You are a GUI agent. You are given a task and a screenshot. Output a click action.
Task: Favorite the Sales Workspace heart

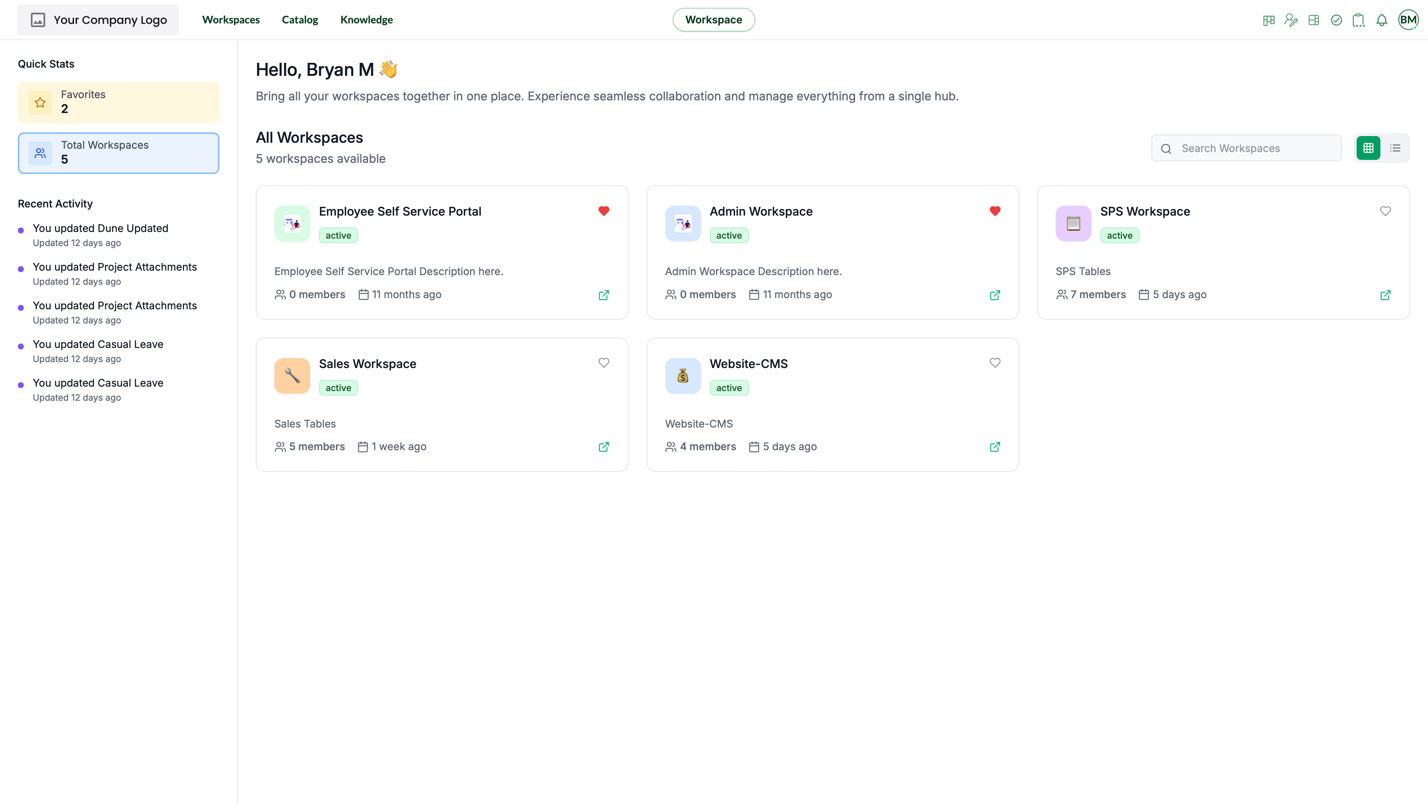click(x=604, y=363)
